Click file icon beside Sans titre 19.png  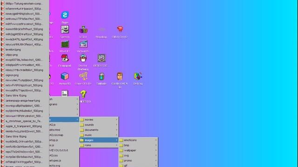(3, 136)
